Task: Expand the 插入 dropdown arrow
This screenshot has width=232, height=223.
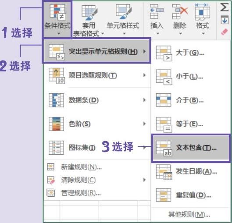Action: click(x=158, y=34)
